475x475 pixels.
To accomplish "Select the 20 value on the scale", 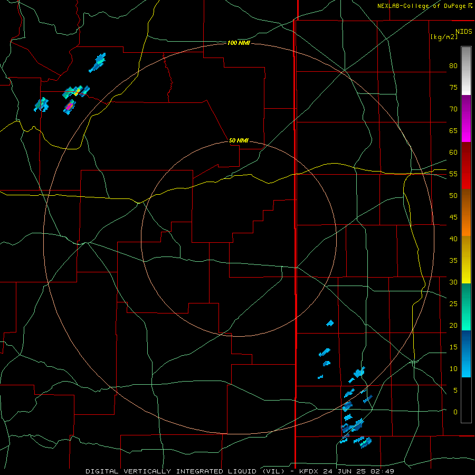I will click(x=453, y=325).
